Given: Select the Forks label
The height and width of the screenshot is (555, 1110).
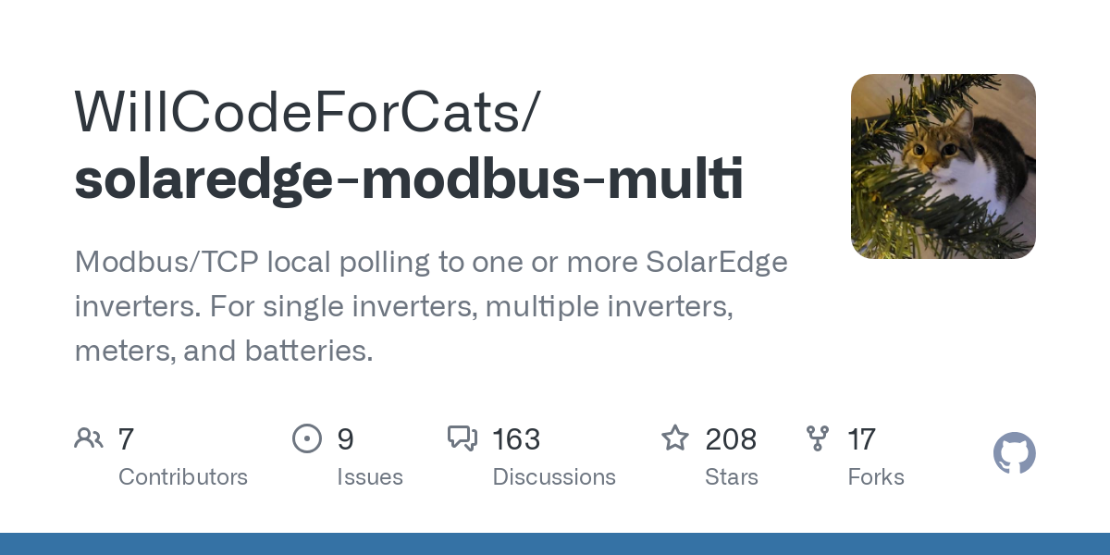Looking at the screenshot, I should [x=876, y=477].
